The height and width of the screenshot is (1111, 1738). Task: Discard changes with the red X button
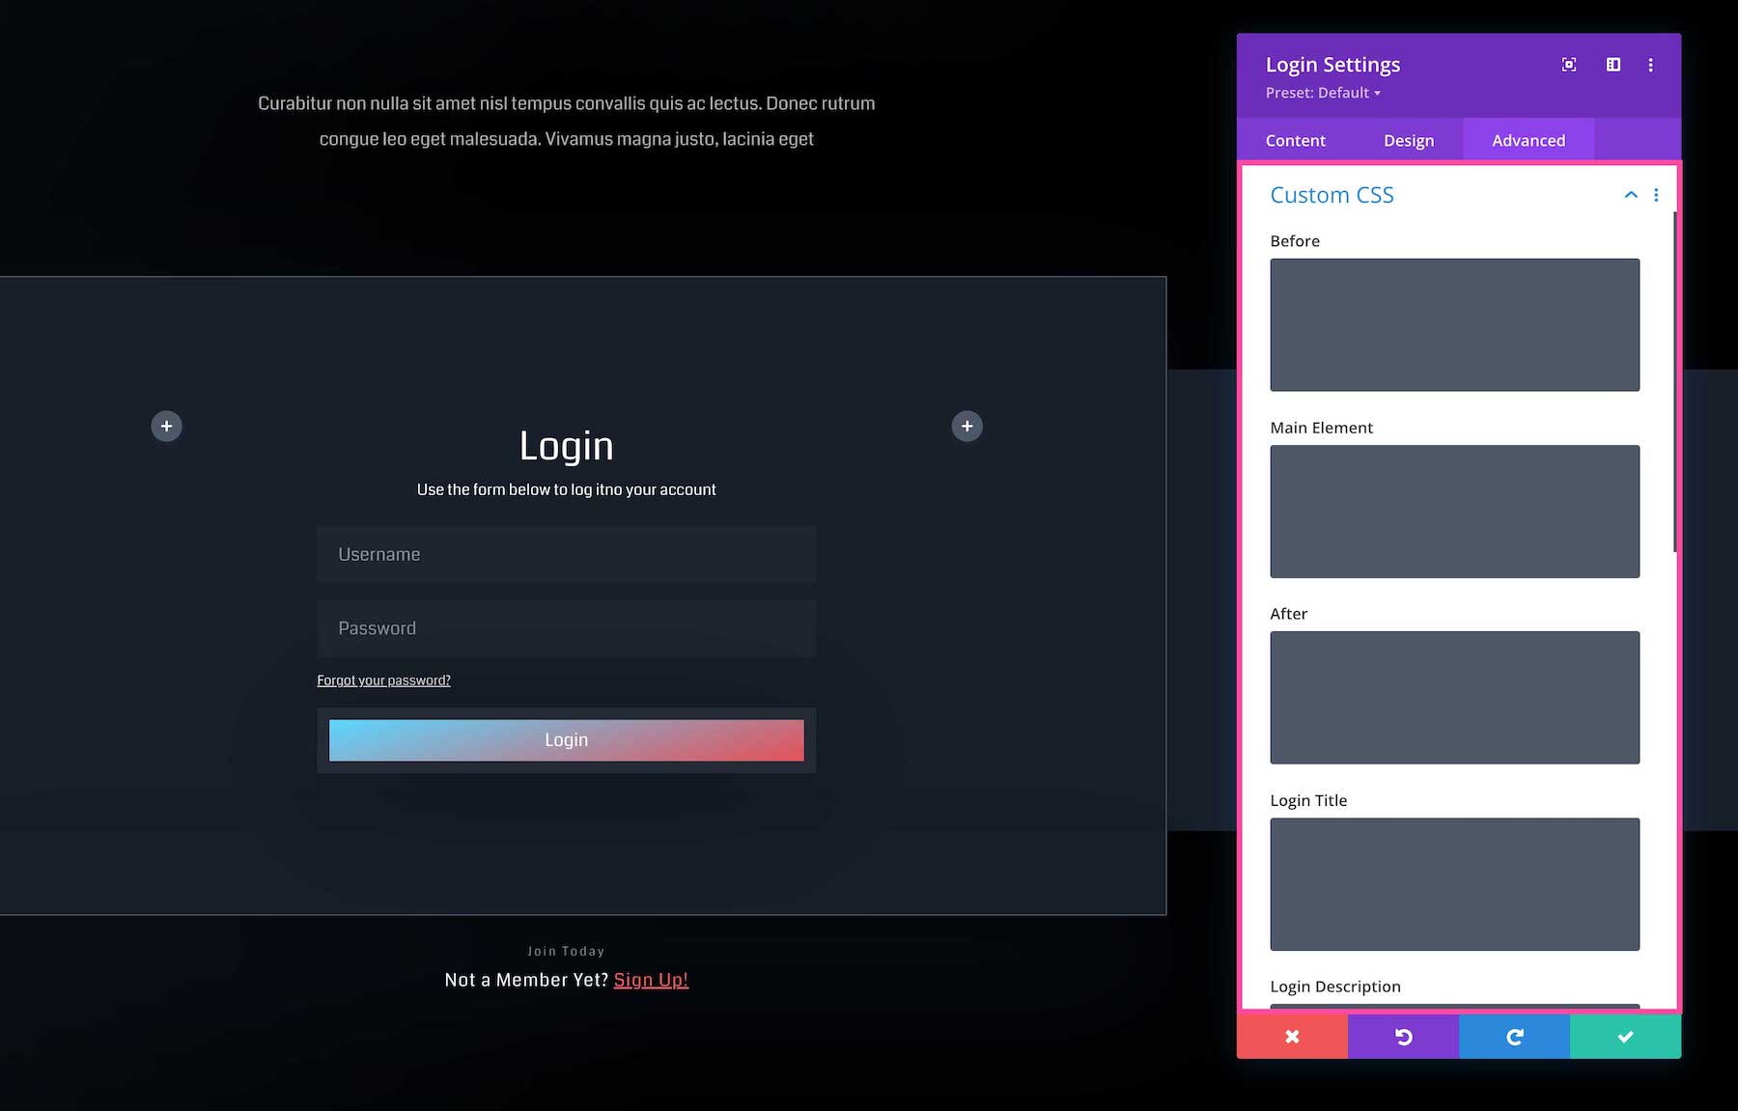coord(1292,1036)
